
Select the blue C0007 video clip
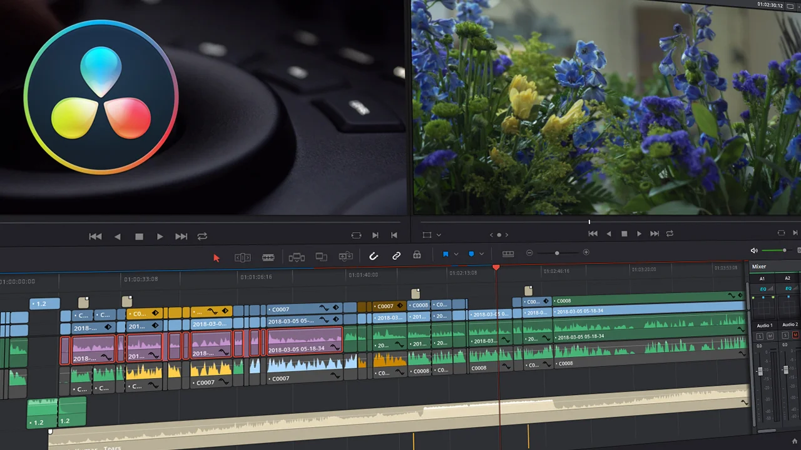point(304,309)
